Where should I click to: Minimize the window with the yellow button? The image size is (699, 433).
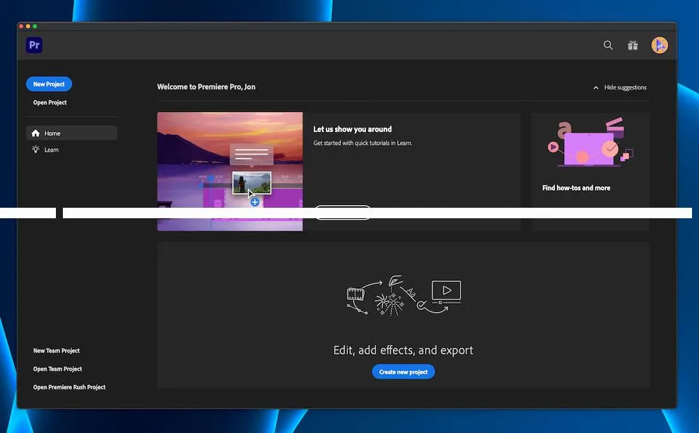pos(28,27)
